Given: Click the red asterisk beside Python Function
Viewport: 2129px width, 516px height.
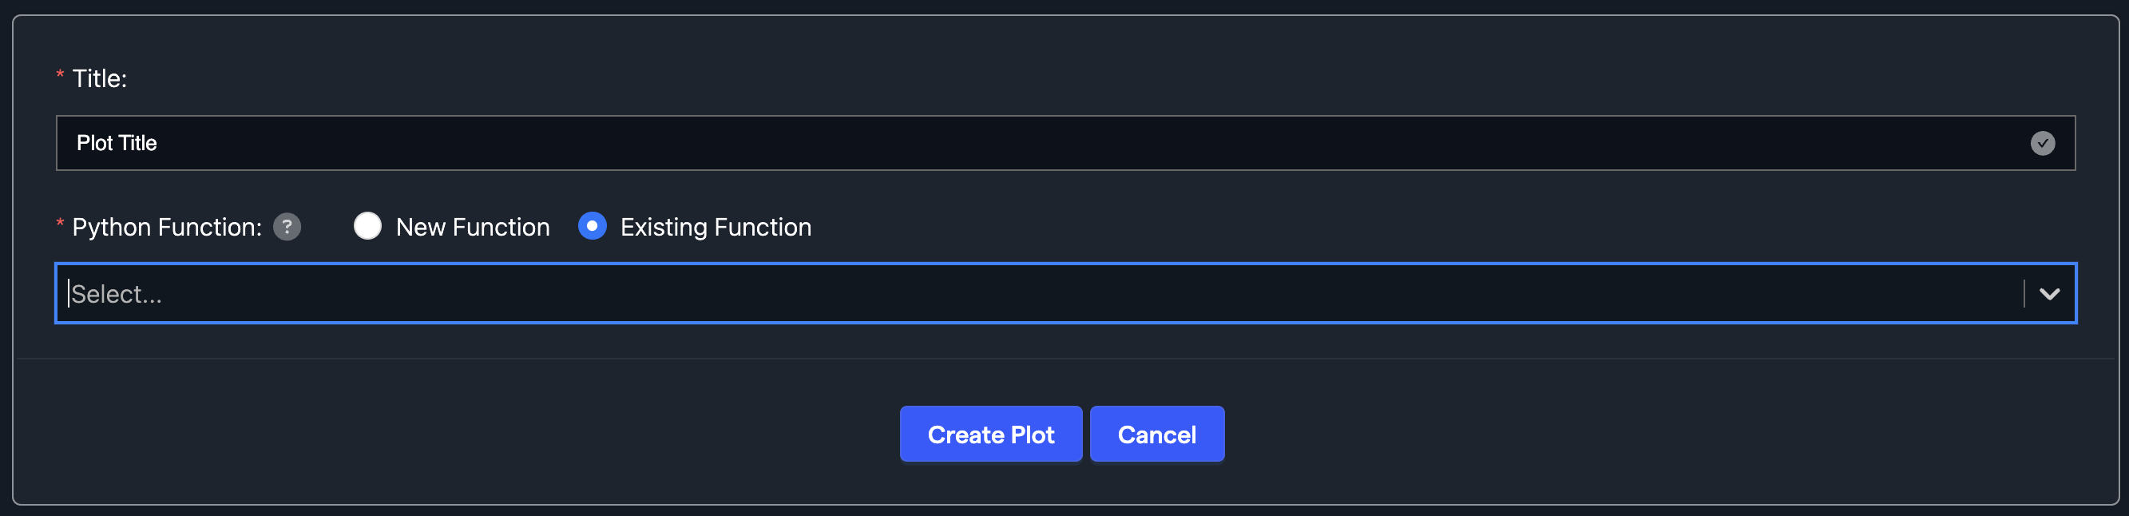Looking at the screenshot, I should [61, 224].
